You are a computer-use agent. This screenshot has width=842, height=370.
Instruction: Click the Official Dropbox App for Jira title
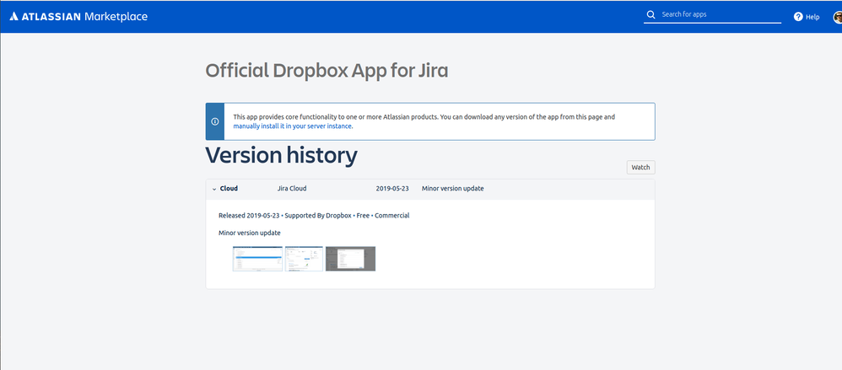click(x=327, y=71)
